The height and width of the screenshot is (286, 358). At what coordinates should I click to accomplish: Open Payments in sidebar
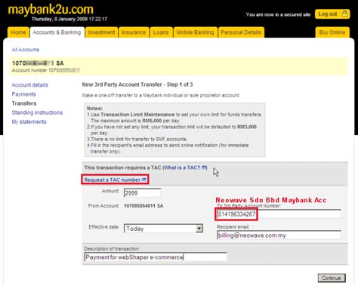(24, 94)
